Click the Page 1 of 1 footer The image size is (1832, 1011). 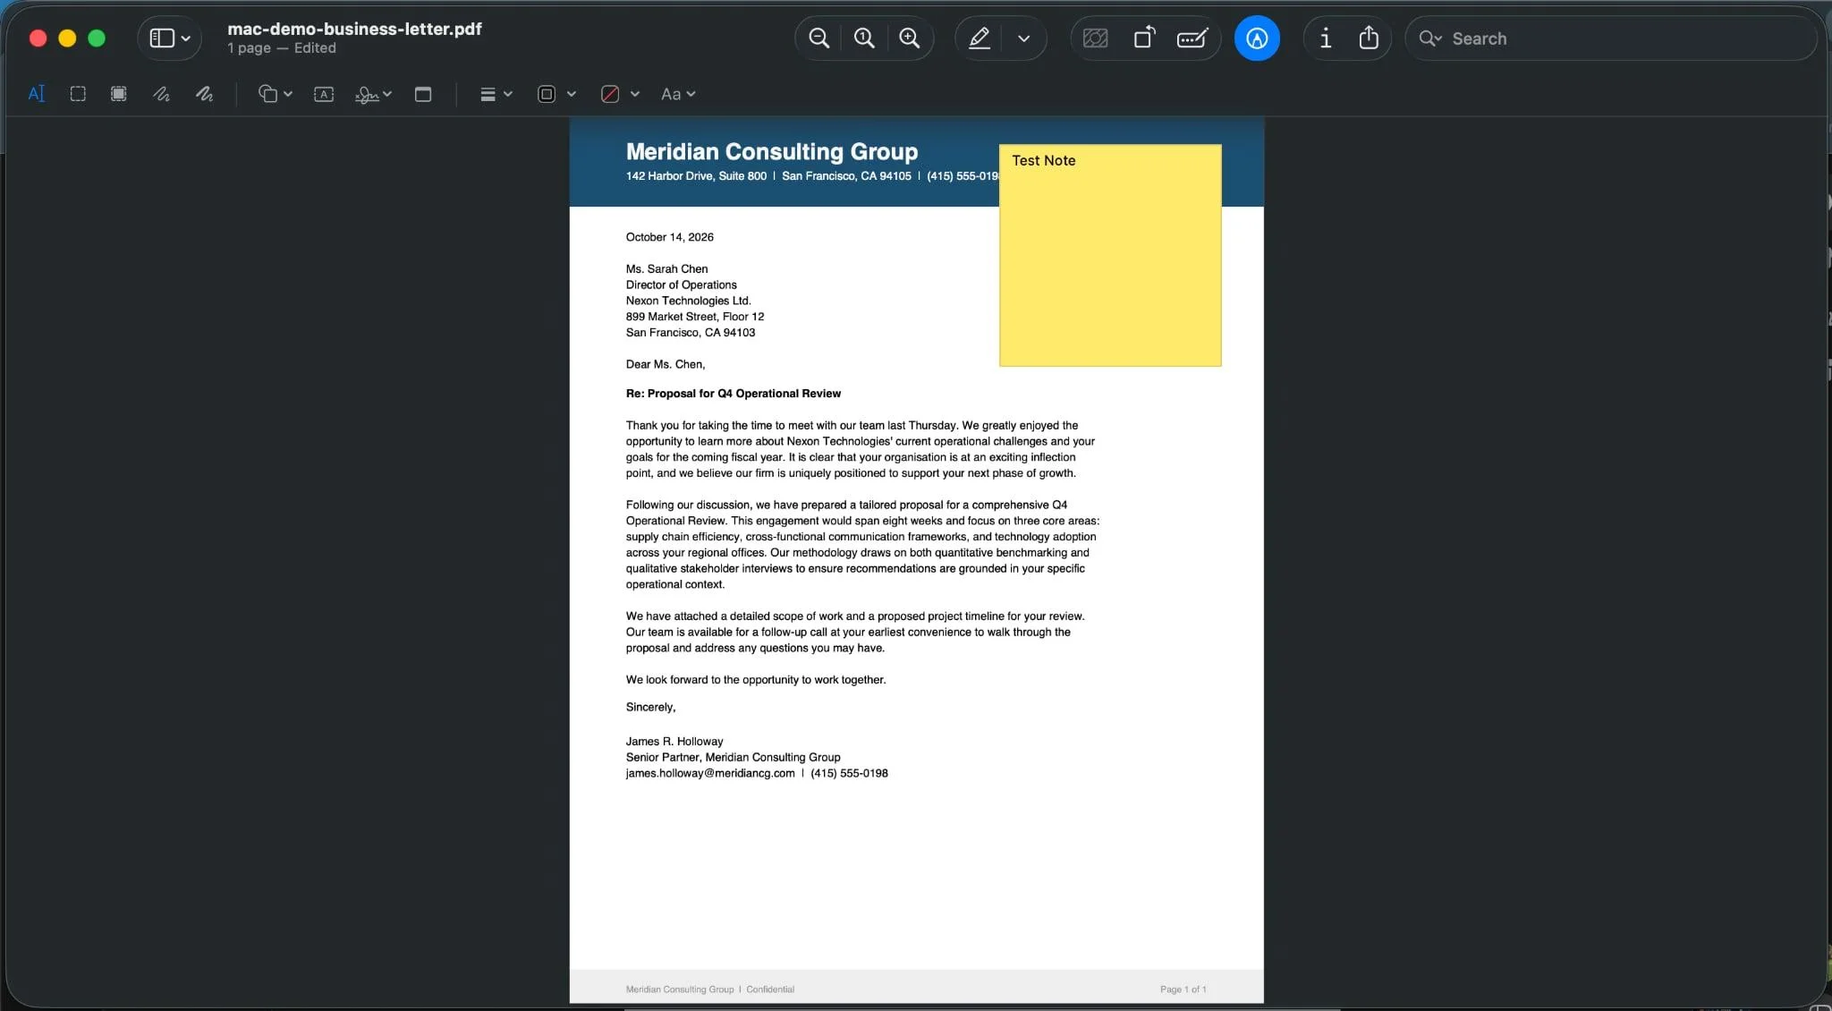click(x=1183, y=990)
